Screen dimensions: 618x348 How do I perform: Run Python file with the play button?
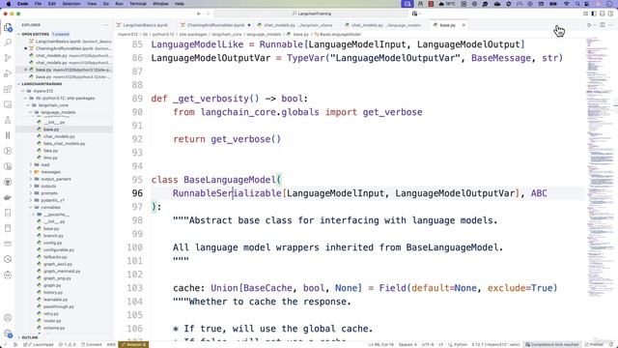(x=589, y=25)
